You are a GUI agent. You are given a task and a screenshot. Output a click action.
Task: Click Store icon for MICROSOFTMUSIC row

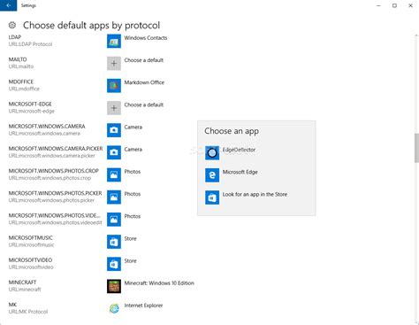click(x=114, y=242)
